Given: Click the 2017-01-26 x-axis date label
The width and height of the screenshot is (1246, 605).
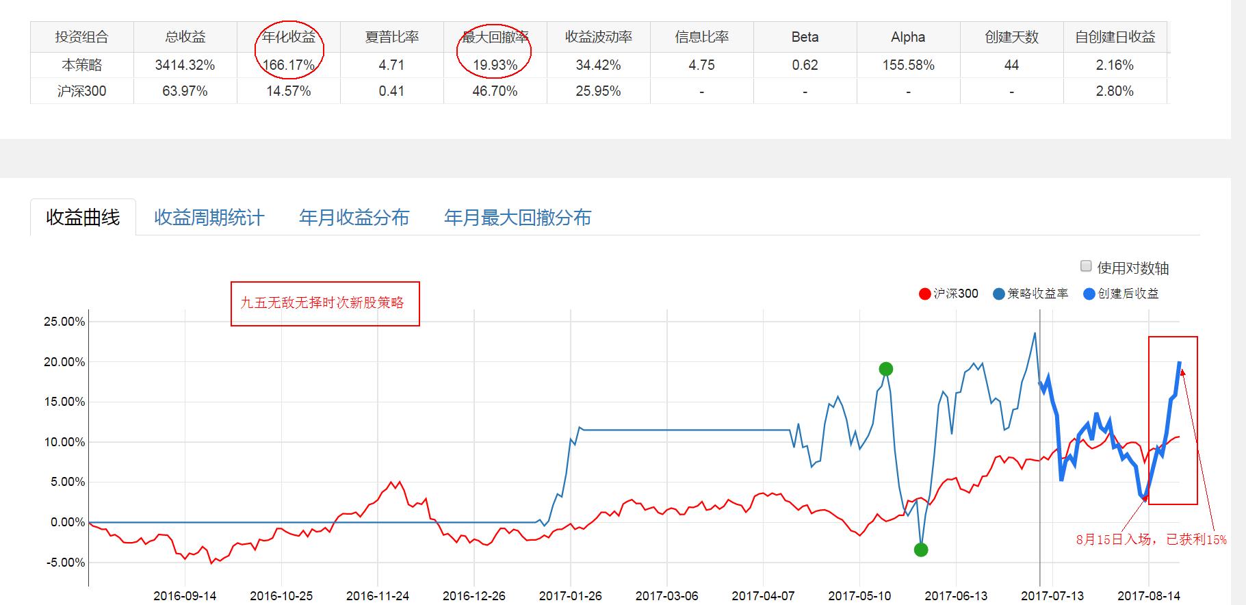Looking at the screenshot, I should (x=571, y=596).
